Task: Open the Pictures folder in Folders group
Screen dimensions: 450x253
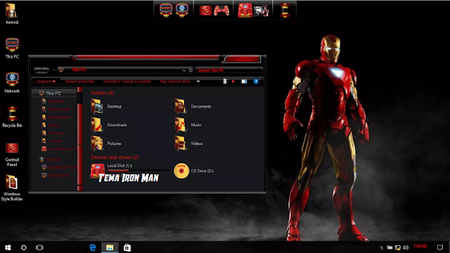Action: coord(106,143)
